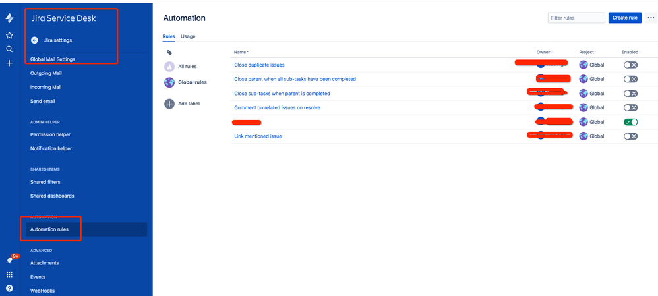Switch to the Rules tab
This screenshot has width=658, height=296.
pos(169,36)
